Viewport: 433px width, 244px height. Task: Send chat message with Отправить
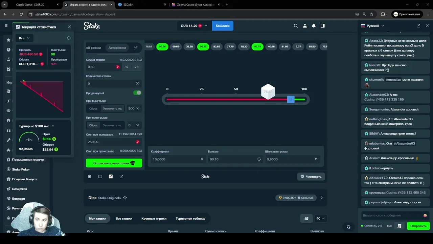pos(418,226)
